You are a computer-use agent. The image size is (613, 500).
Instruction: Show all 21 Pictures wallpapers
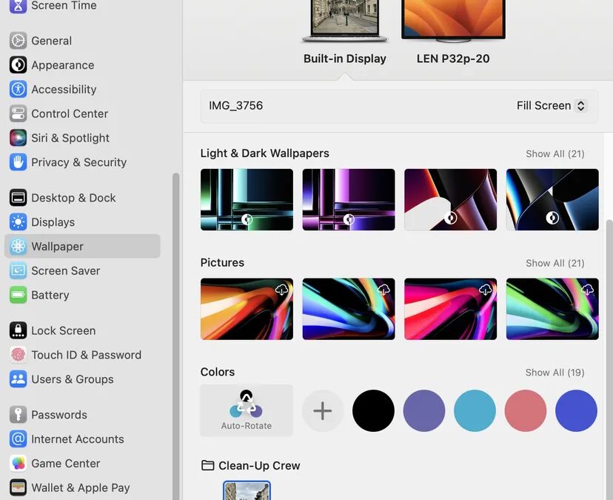tap(555, 263)
